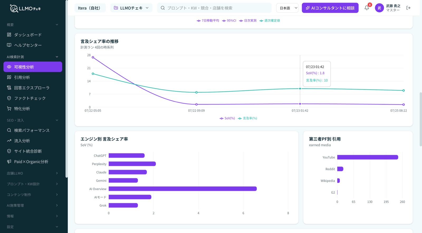Image resolution: width=422 pixels, height=233 pixels.
Task: Click the Itera（自社） company chip
Action: pyautogui.click(x=90, y=8)
